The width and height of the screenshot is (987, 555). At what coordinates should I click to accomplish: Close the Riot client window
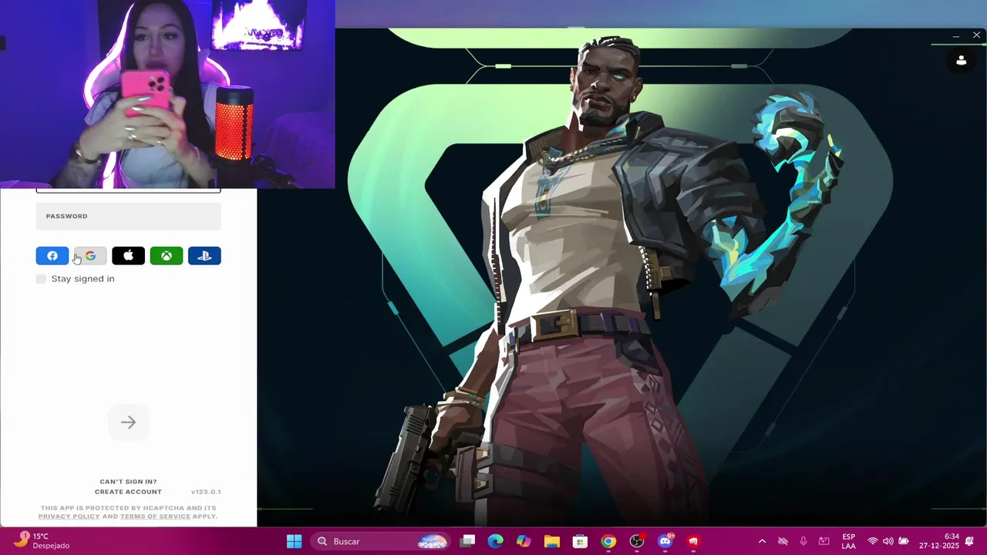[x=976, y=35]
